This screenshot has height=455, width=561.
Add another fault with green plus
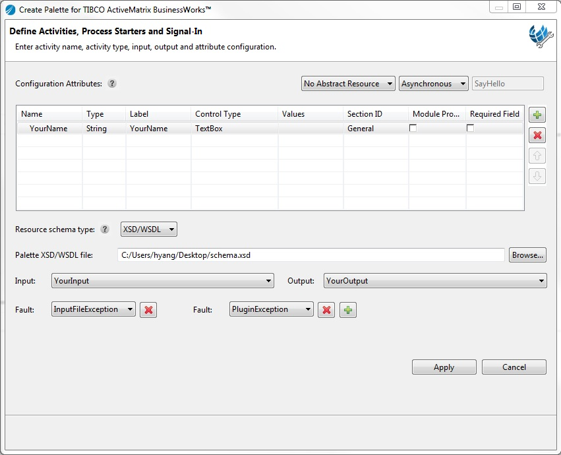click(348, 310)
